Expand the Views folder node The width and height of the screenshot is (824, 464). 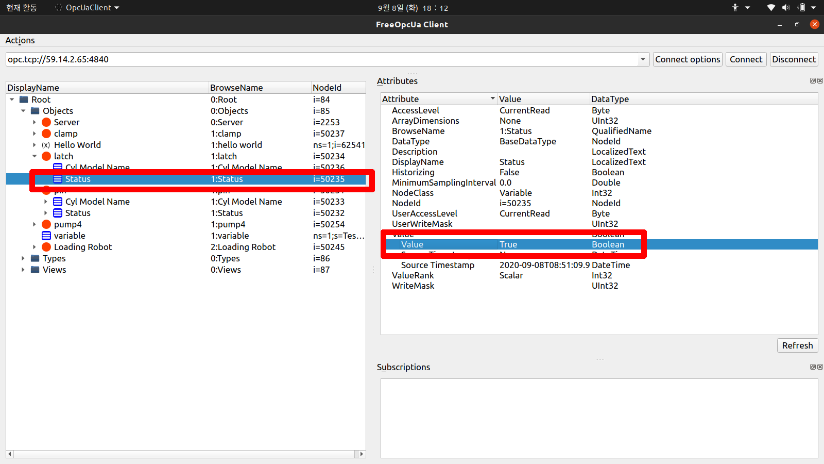[23, 270]
